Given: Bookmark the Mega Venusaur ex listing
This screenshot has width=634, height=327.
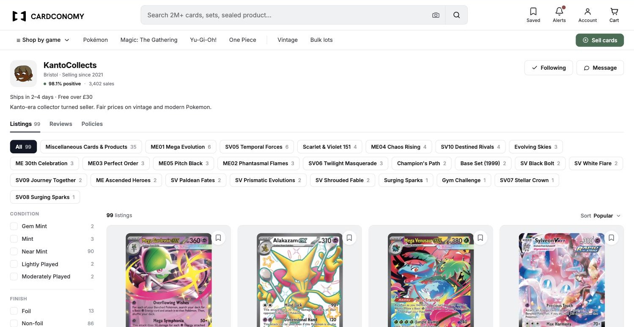Looking at the screenshot, I should 480,238.
